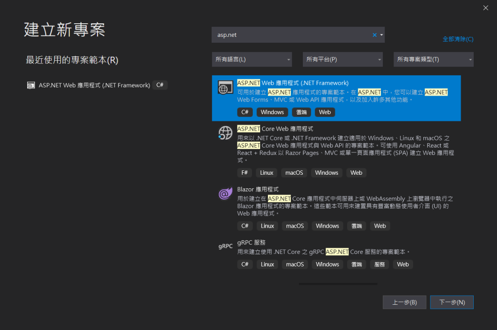Click the Web tag on Framework template
This screenshot has height=330, width=497.
tap(325, 112)
